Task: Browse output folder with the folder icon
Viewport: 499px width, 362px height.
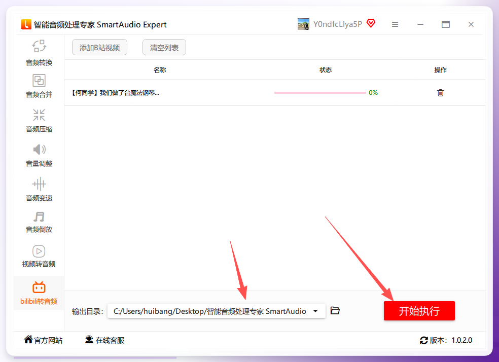Action: pos(335,310)
